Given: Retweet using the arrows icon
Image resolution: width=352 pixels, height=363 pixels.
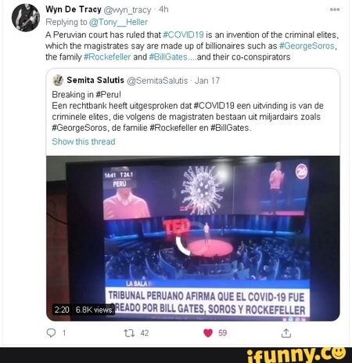Looking at the screenshot, I should [129, 333].
